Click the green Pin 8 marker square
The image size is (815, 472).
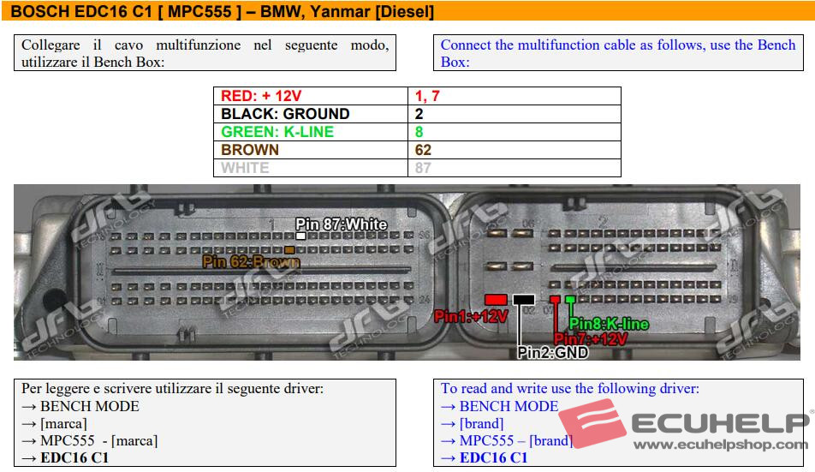point(570,300)
